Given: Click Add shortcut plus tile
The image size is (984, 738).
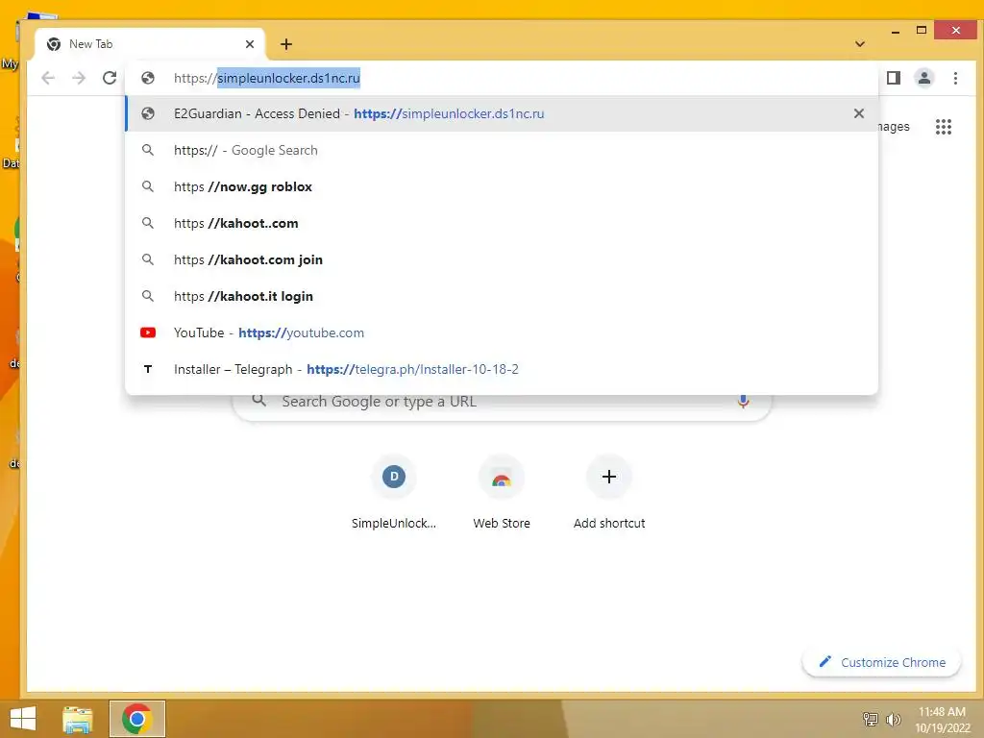Looking at the screenshot, I should (608, 493).
